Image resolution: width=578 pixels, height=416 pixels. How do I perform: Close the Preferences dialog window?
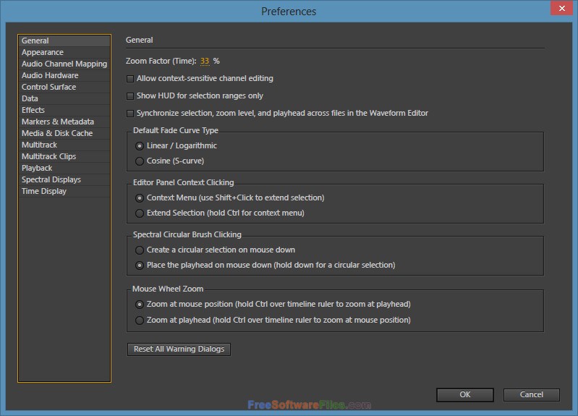click(561, 8)
